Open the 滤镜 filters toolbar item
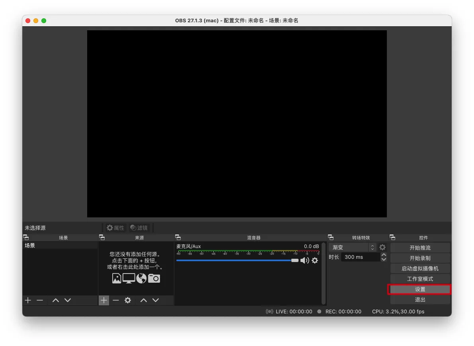 (139, 228)
